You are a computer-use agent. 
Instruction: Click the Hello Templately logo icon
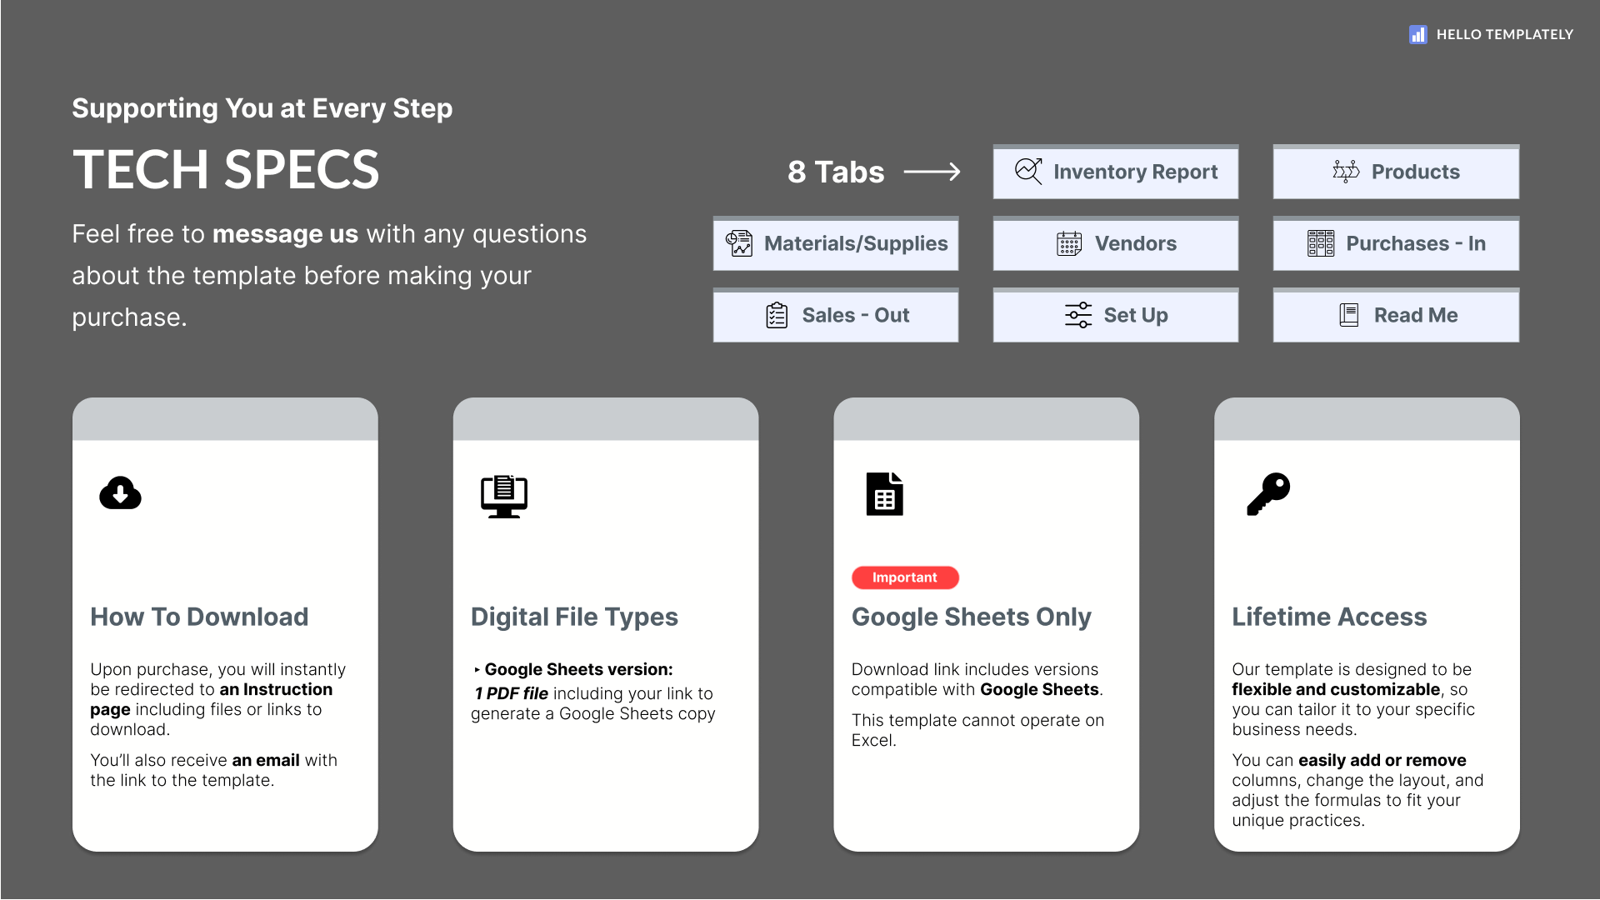click(x=1417, y=34)
